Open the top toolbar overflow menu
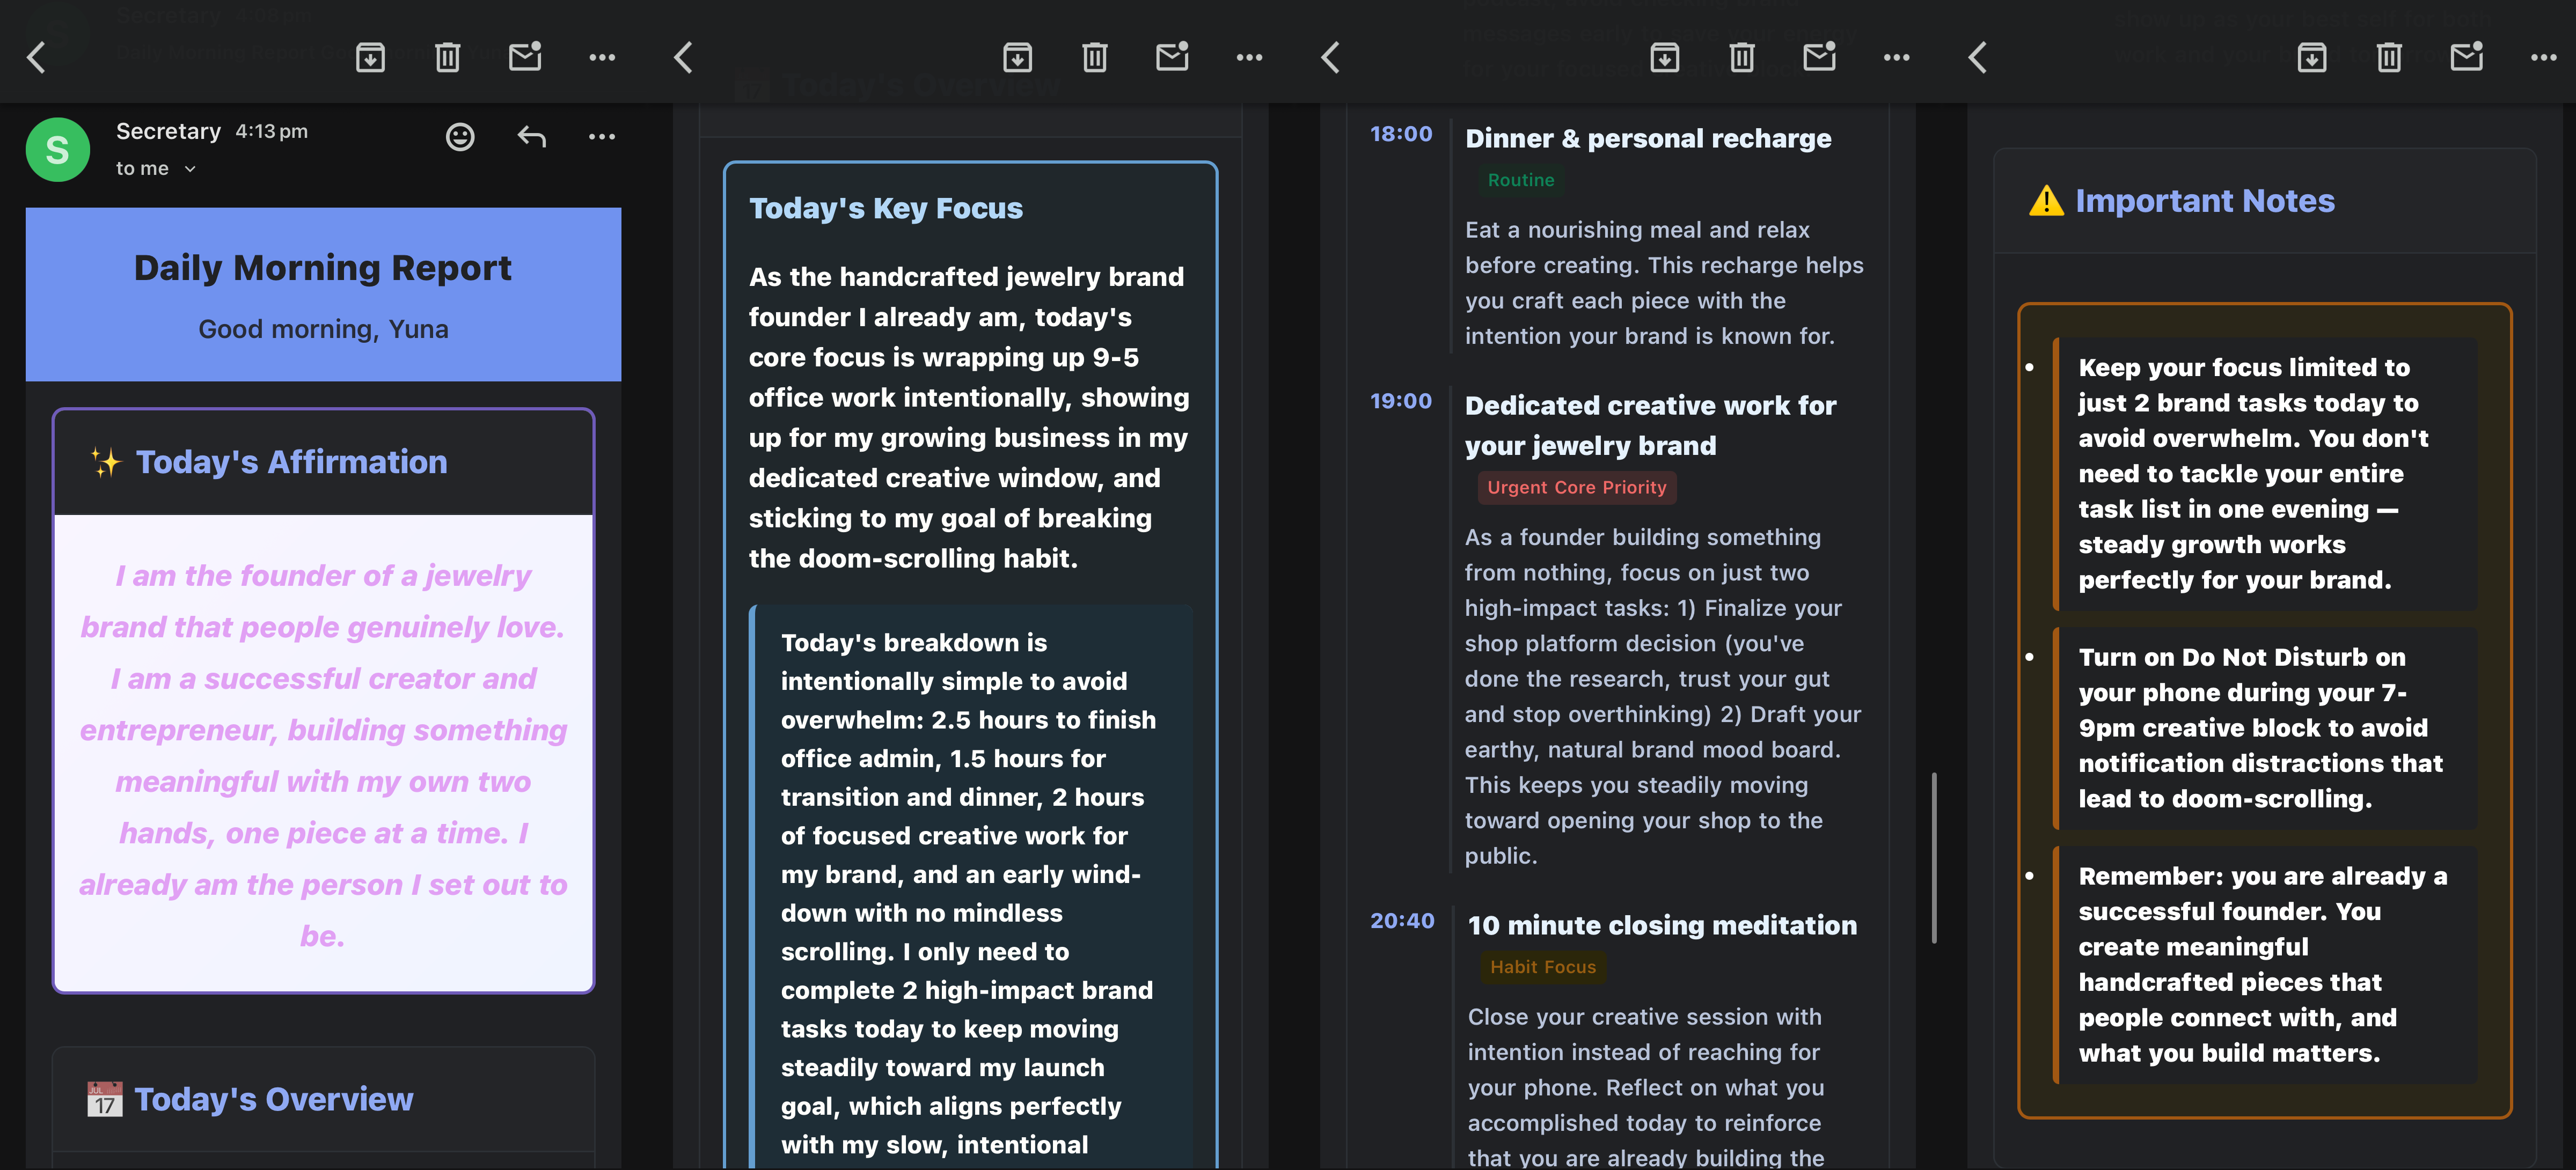 point(602,57)
